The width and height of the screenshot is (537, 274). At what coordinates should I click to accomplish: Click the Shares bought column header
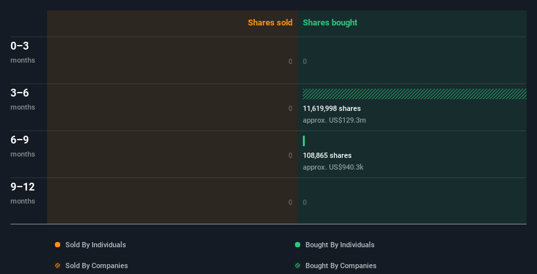click(330, 23)
